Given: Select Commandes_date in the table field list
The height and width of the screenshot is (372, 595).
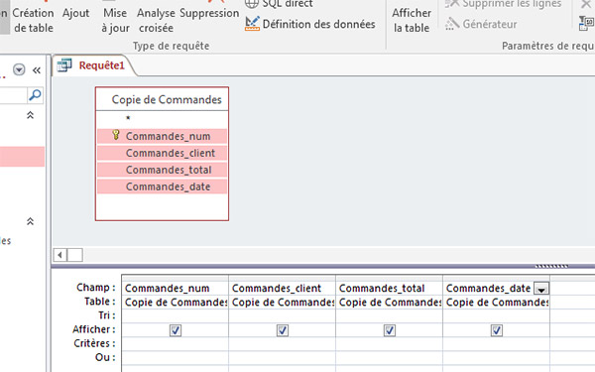Looking at the screenshot, I should (x=162, y=186).
